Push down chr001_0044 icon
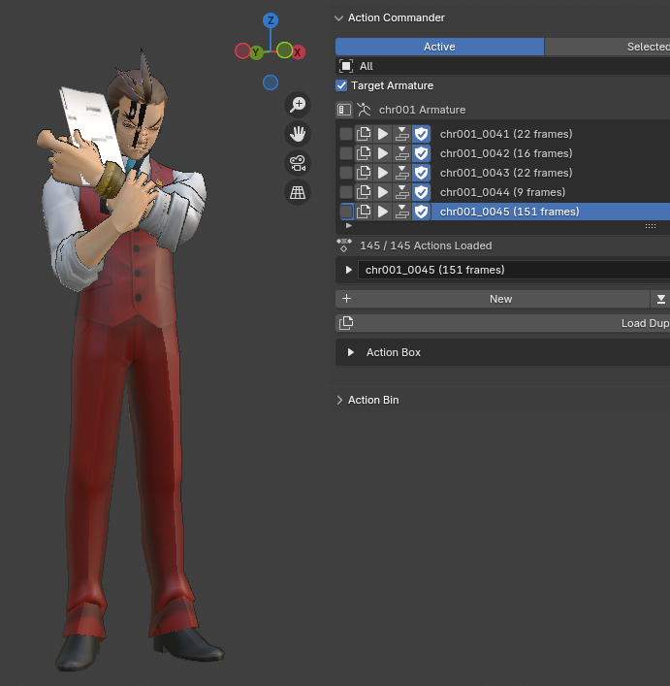Screen dimensions: 670x686 click(402, 192)
